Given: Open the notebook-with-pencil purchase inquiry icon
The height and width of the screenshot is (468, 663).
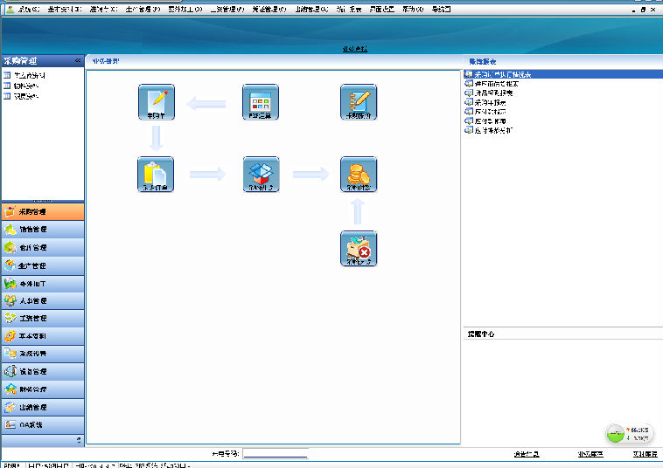Looking at the screenshot, I should point(359,101).
